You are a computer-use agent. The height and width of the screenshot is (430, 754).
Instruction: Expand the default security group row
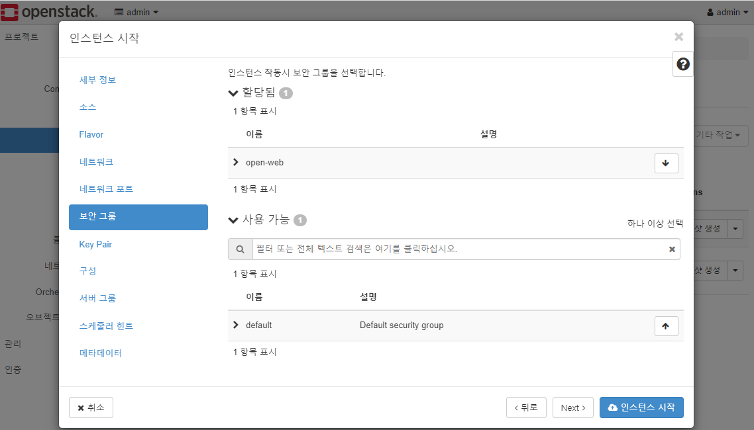pos(236,325)
